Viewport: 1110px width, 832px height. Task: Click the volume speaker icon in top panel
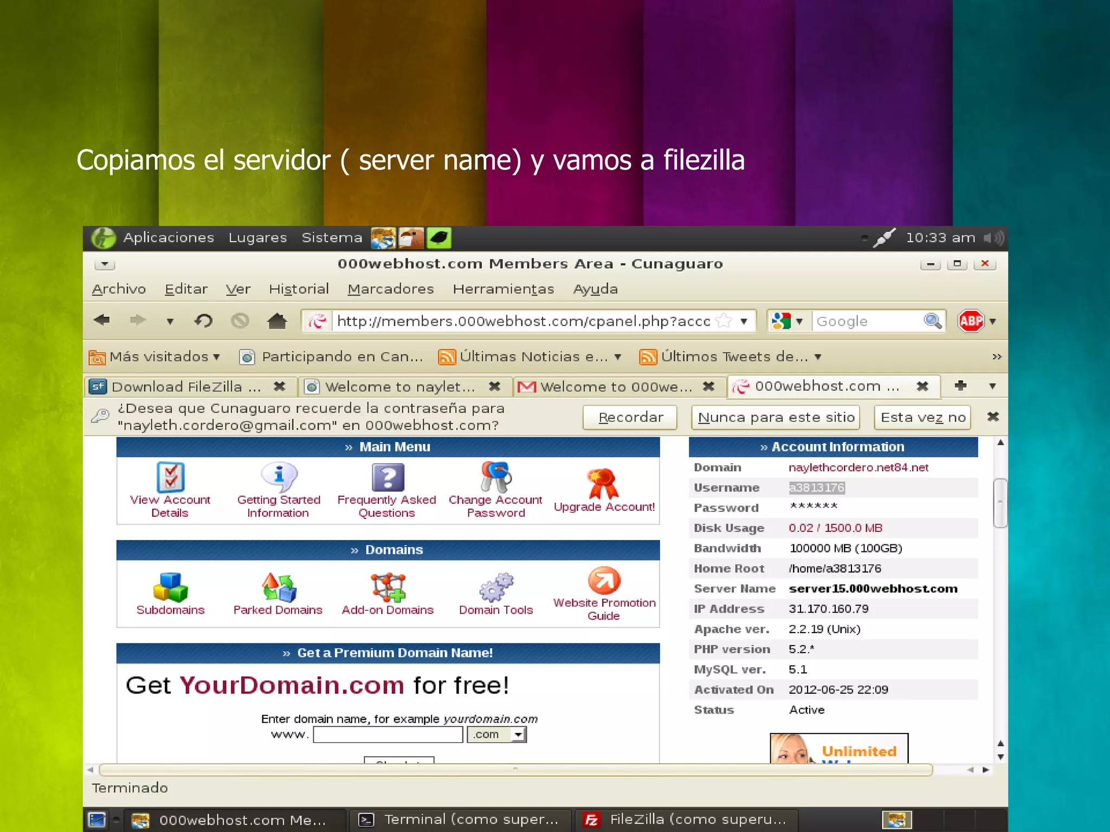993,238
